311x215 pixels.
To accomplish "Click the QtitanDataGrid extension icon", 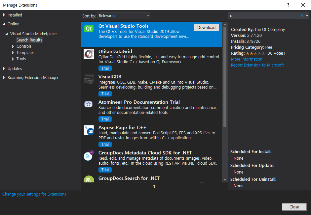I will (x=89, y=54).
